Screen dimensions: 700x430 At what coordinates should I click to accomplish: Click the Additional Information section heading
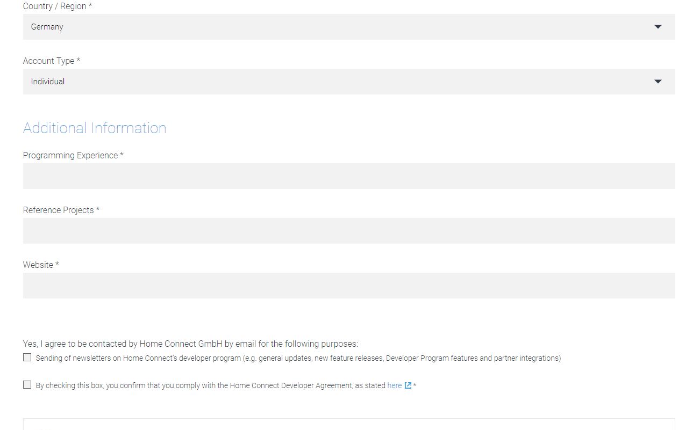[95, 128]
